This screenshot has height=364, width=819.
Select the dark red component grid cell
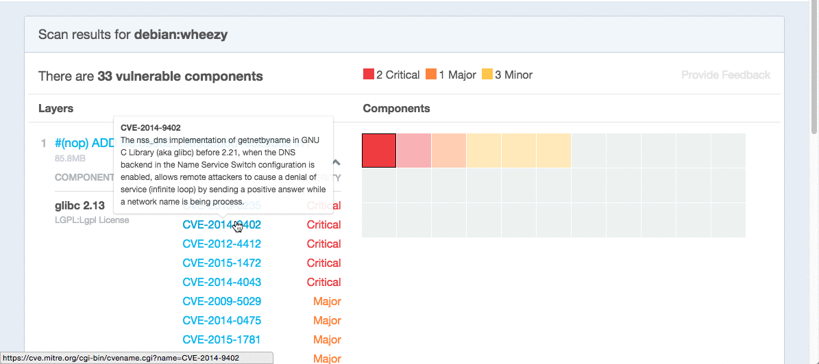pos(379,151)
